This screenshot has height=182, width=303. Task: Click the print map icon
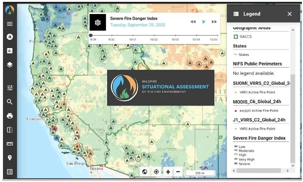click(10, 116)
